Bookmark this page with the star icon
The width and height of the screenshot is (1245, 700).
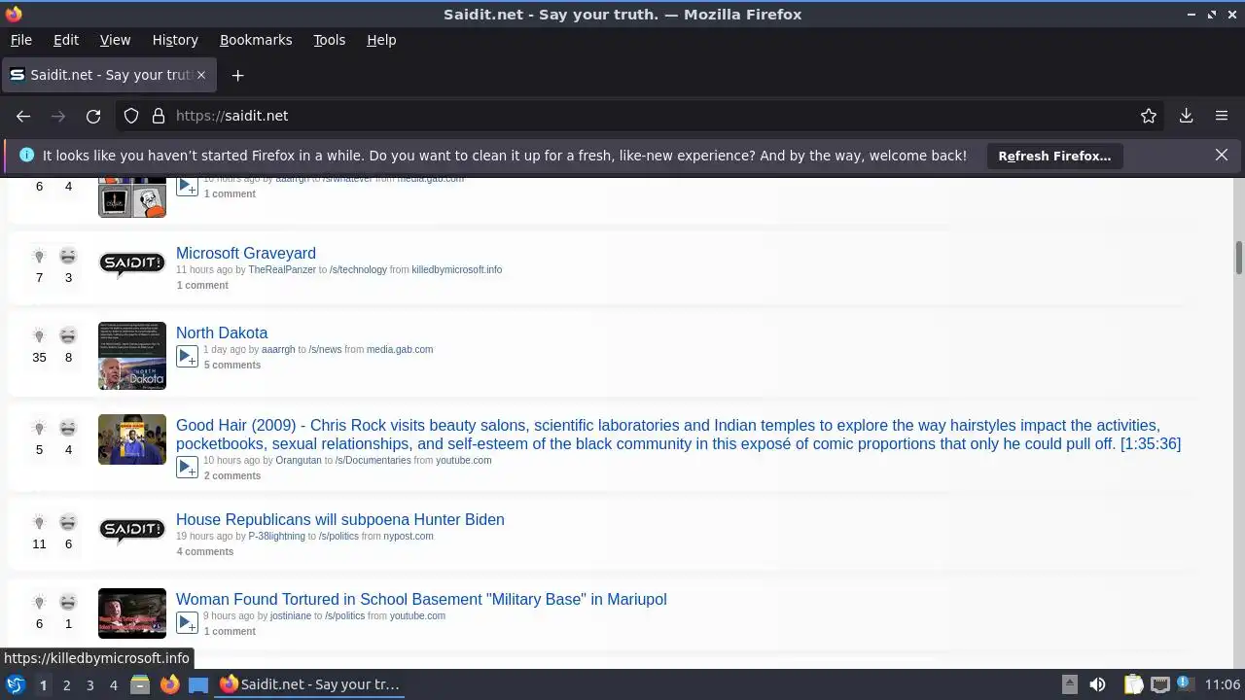(1149, 116)
